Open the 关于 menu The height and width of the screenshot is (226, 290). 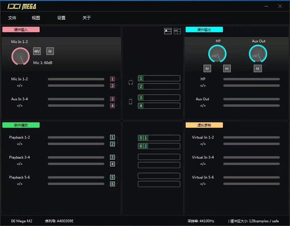[x=86, y=18]
